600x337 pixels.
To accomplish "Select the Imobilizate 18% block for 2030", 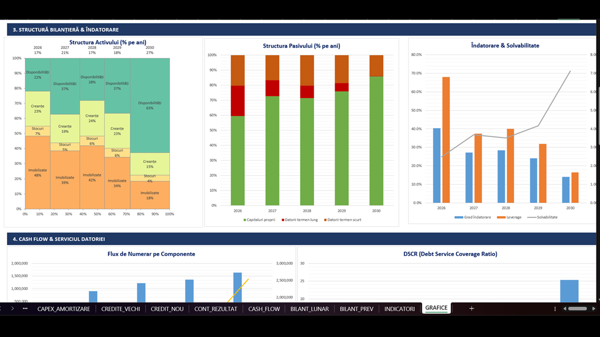I will click(150, 195).
